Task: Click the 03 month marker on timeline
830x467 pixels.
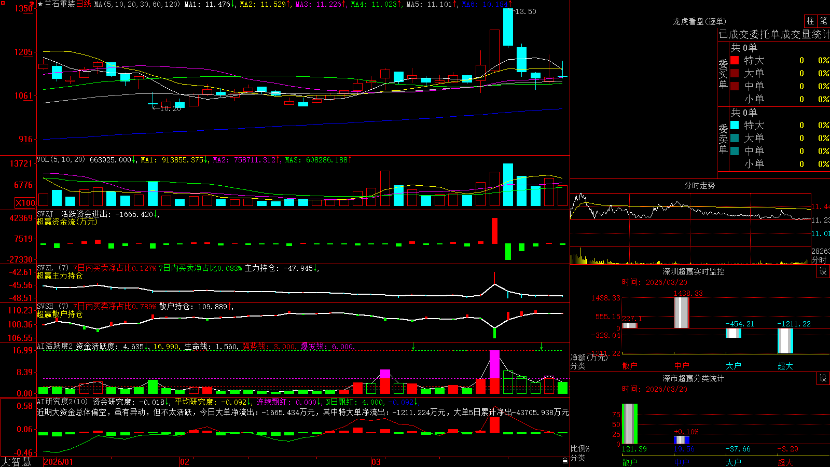Action: click(x=376, y=462)
